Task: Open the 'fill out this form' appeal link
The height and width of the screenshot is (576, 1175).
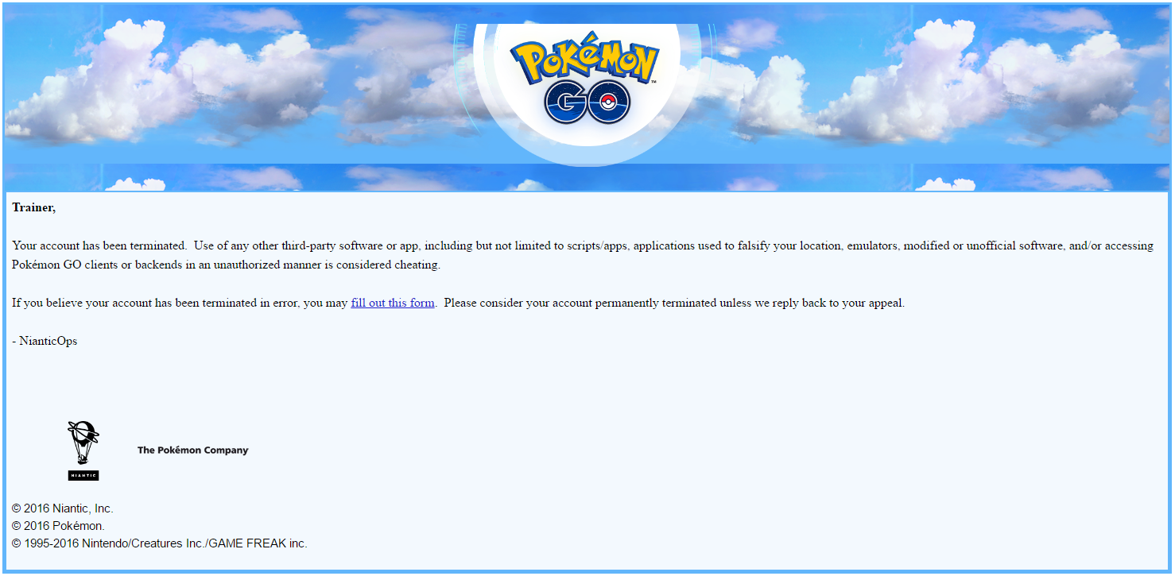Action: 393,303
